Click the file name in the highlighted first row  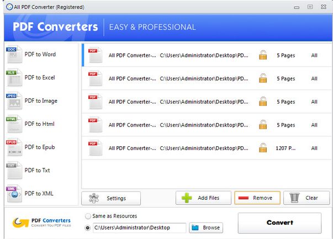coord(133,55)
